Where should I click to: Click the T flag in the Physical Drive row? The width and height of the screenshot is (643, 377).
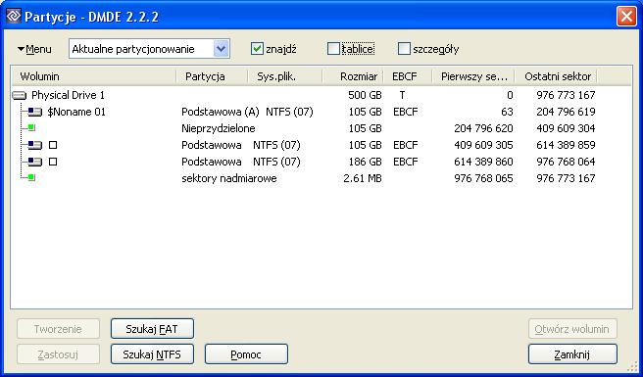point(402,96)
